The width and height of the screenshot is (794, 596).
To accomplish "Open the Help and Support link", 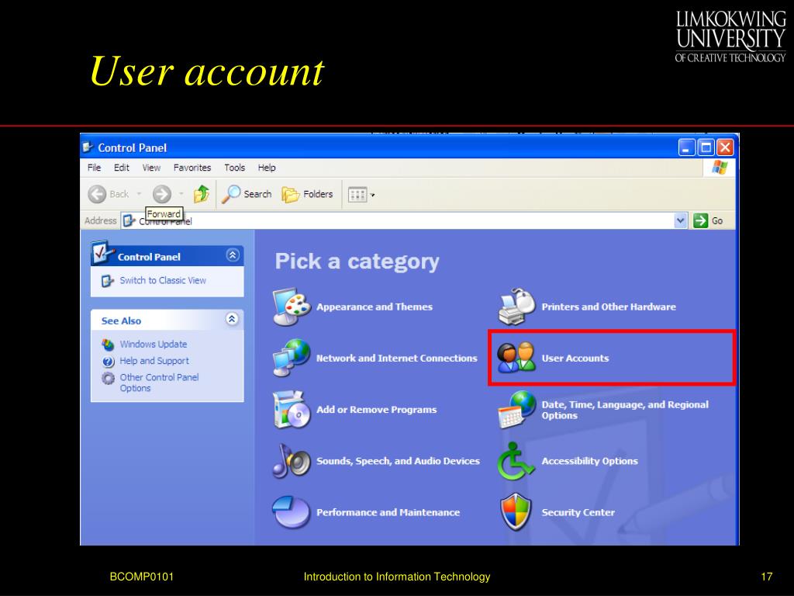I will 154,361.
